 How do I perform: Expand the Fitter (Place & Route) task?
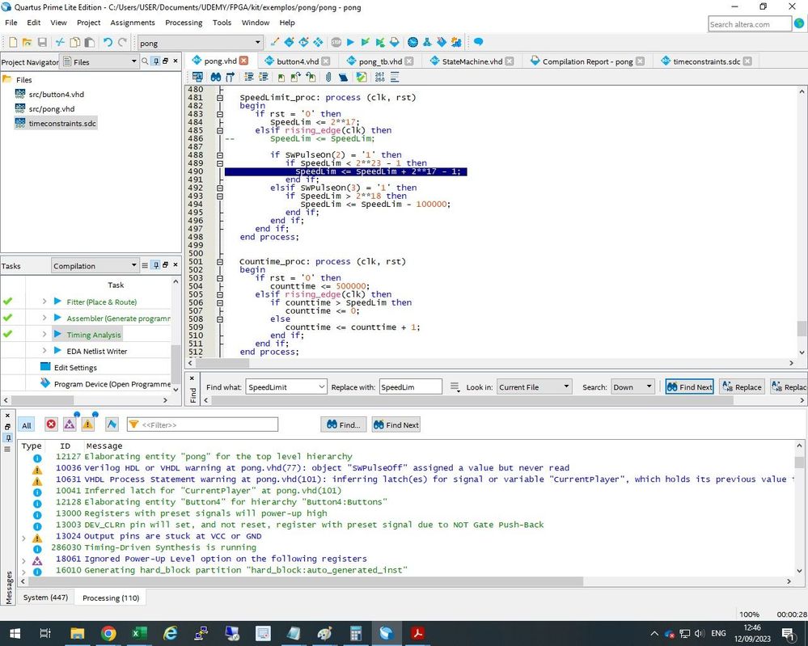pyautogui.click(x=44, y=302)
